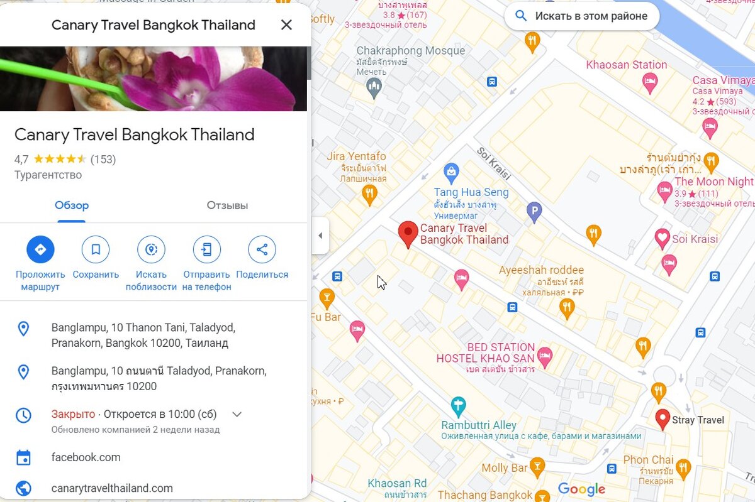Click the orchid photo thumbnail
Screen dimensions: 755x502
click(154, 79)
